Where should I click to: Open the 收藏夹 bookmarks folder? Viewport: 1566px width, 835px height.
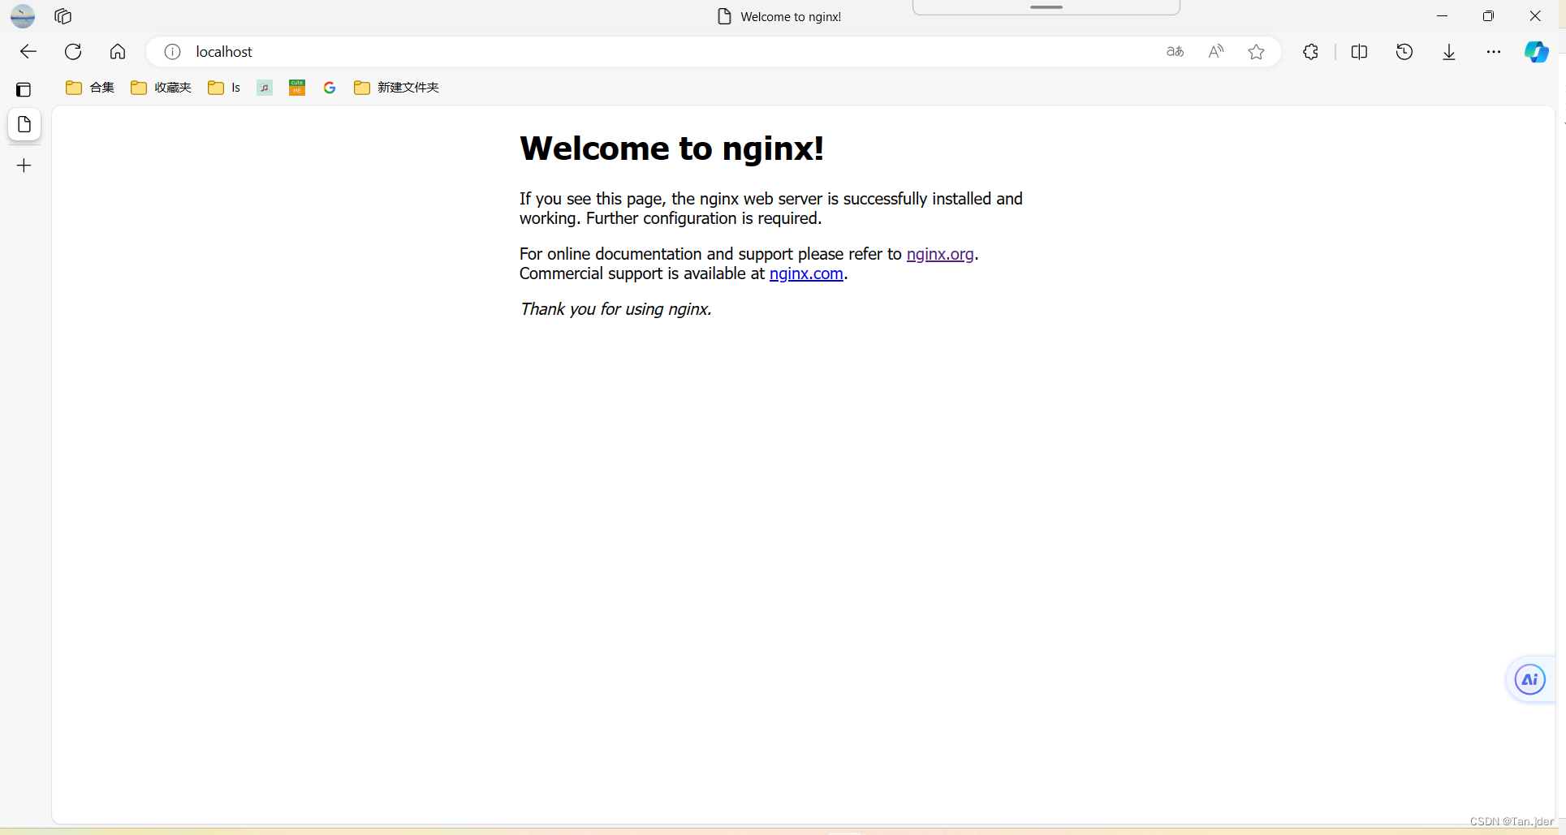[x=161, y=88]
